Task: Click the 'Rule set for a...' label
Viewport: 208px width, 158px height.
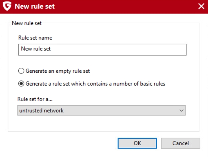Action: coord(35,99)
